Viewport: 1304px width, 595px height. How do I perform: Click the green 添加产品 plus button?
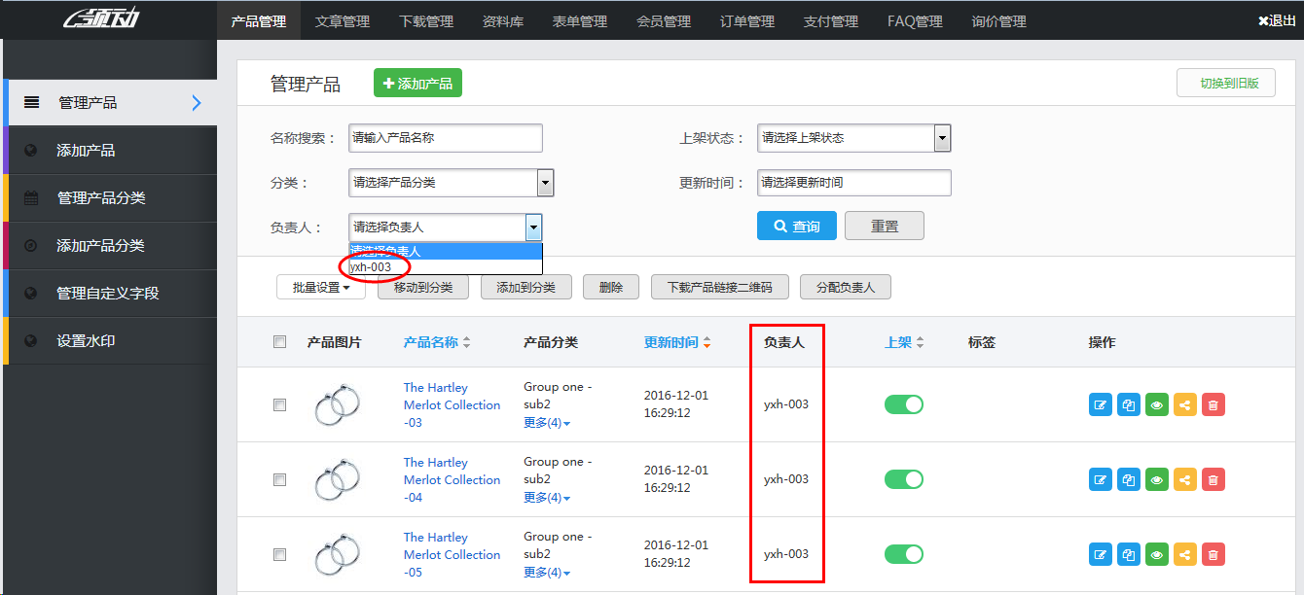[417, 83]
